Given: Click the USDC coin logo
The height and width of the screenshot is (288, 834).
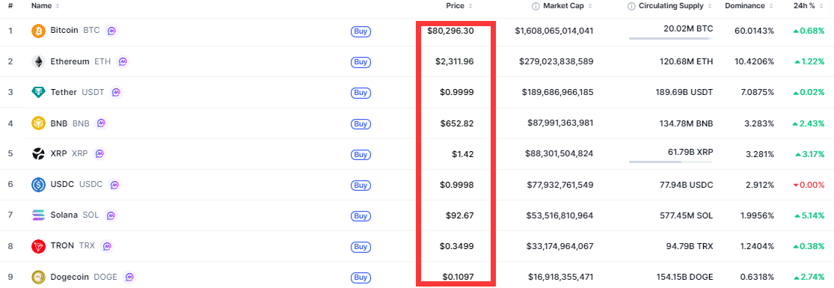Looking at the screenshot, I should pyautogui.click(x=38, y=185).
